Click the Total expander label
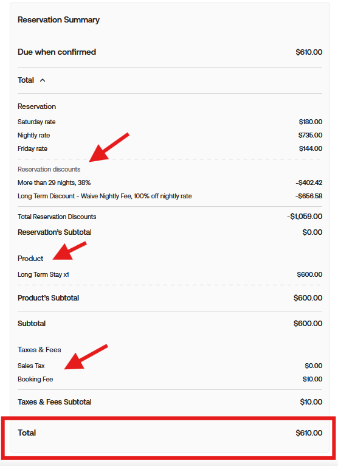This screenshot has height=466, width=338. point(26,80)
